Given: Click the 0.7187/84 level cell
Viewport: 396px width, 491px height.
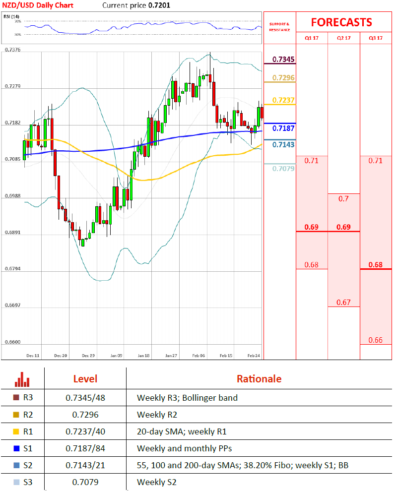Looking at the screenshot, I should tap(85, 448).
